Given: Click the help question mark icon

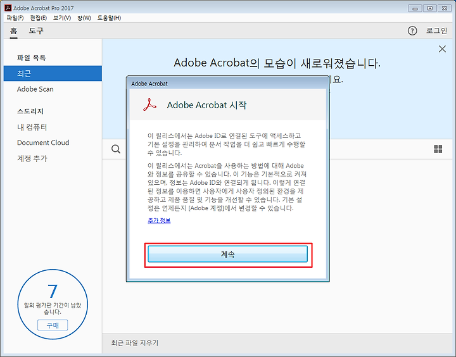Looking at the screenshot, I should 412,31.
